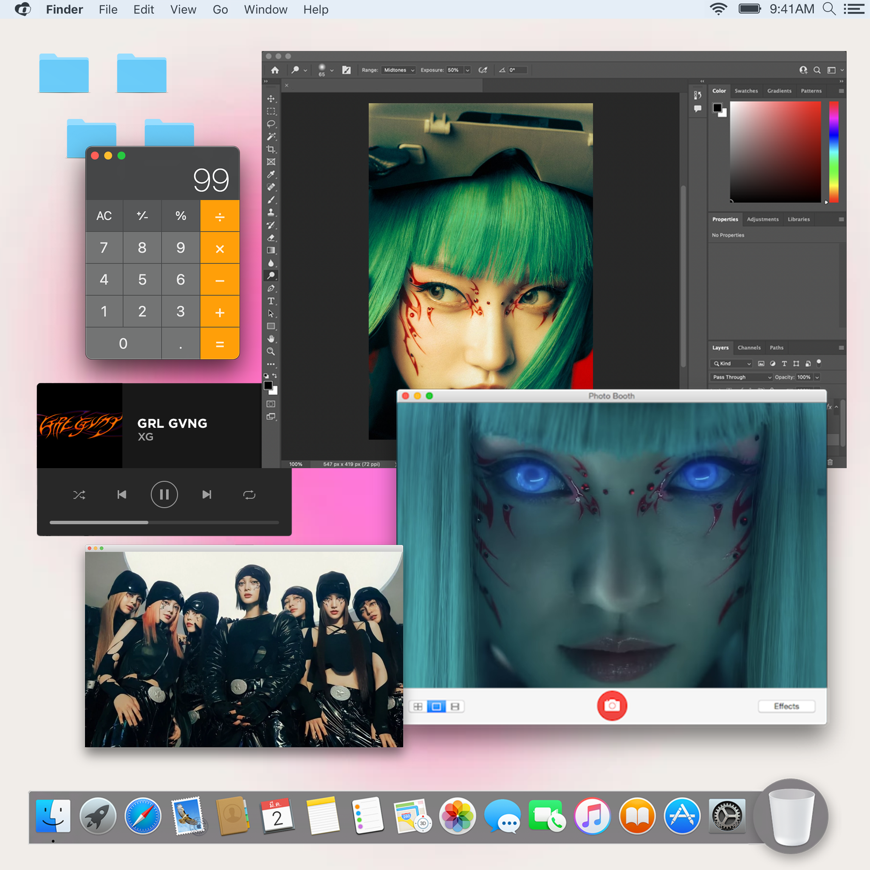Select the Crop tool
This screenshot has width=870, height=870.
(x=271, y=149)
